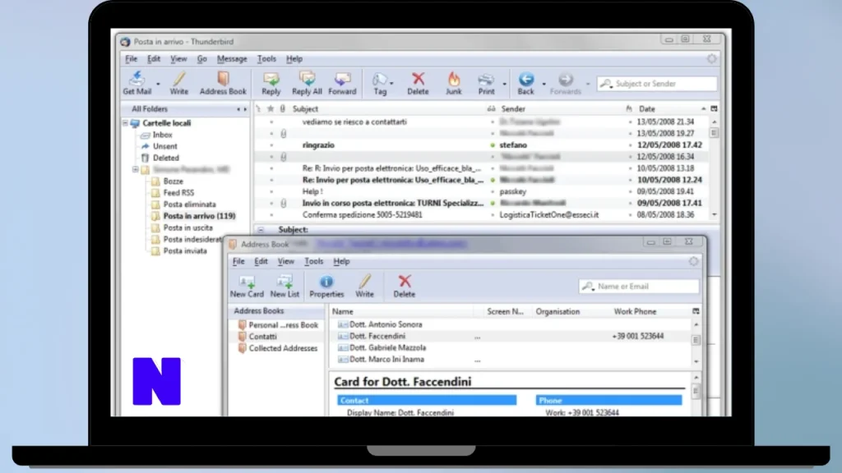Go Back to previous message

525,84
